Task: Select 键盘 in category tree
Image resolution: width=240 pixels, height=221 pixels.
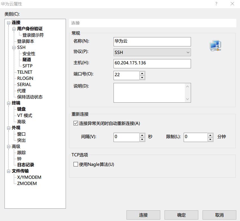Action: [21, 109]
